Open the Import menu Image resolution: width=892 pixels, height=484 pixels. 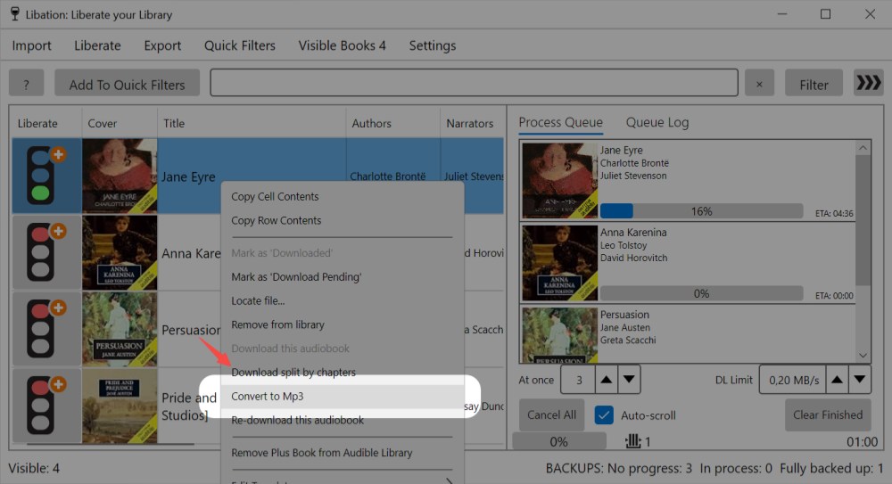31,45
